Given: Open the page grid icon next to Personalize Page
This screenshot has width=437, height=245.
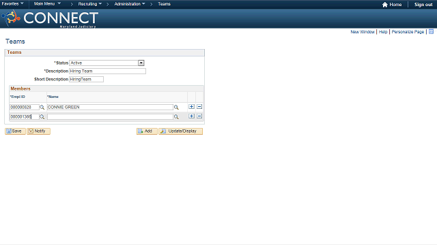Looking at the screenshot, I should tap(431, 32).
